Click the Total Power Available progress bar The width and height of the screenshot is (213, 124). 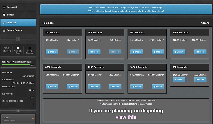(x=16, y=64)
